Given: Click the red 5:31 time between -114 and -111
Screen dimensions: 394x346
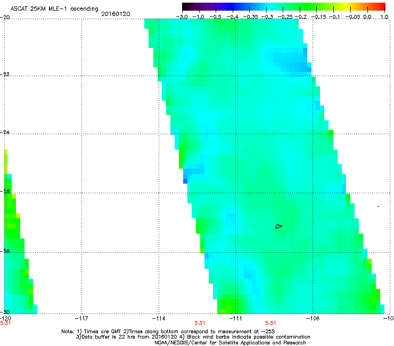Looking at the screenshot, I should 200,323.
